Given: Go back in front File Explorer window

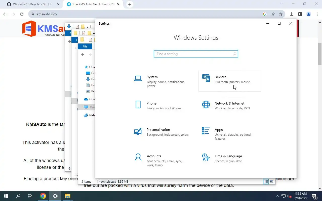Looking at the screenshot, I should 83,55.
